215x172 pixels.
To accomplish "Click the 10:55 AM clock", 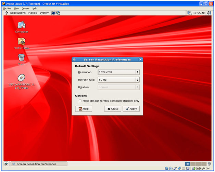I will [x=199, y=13].
